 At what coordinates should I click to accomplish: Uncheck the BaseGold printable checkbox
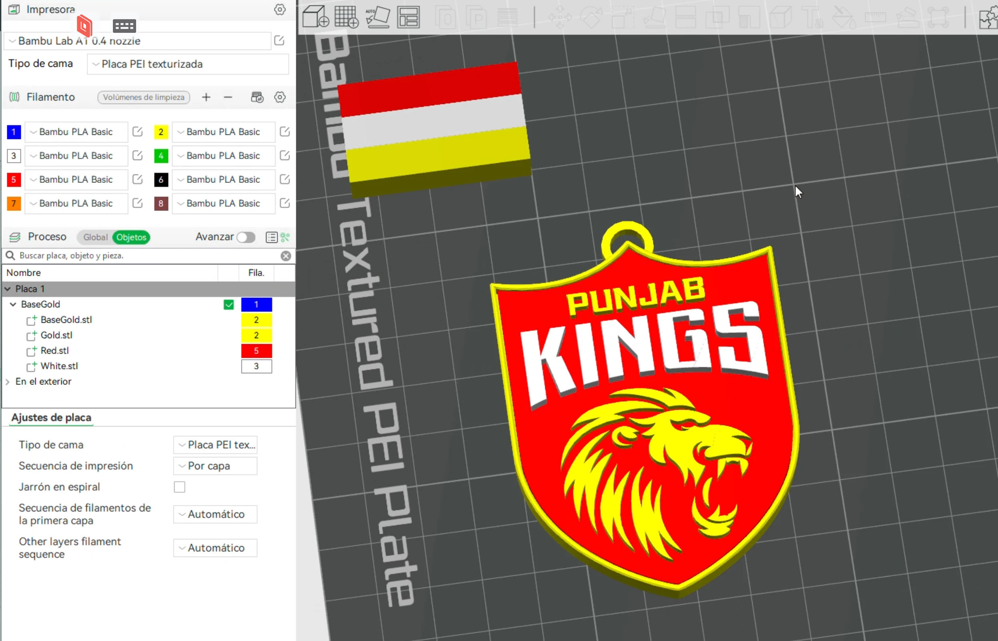[229, 304]
